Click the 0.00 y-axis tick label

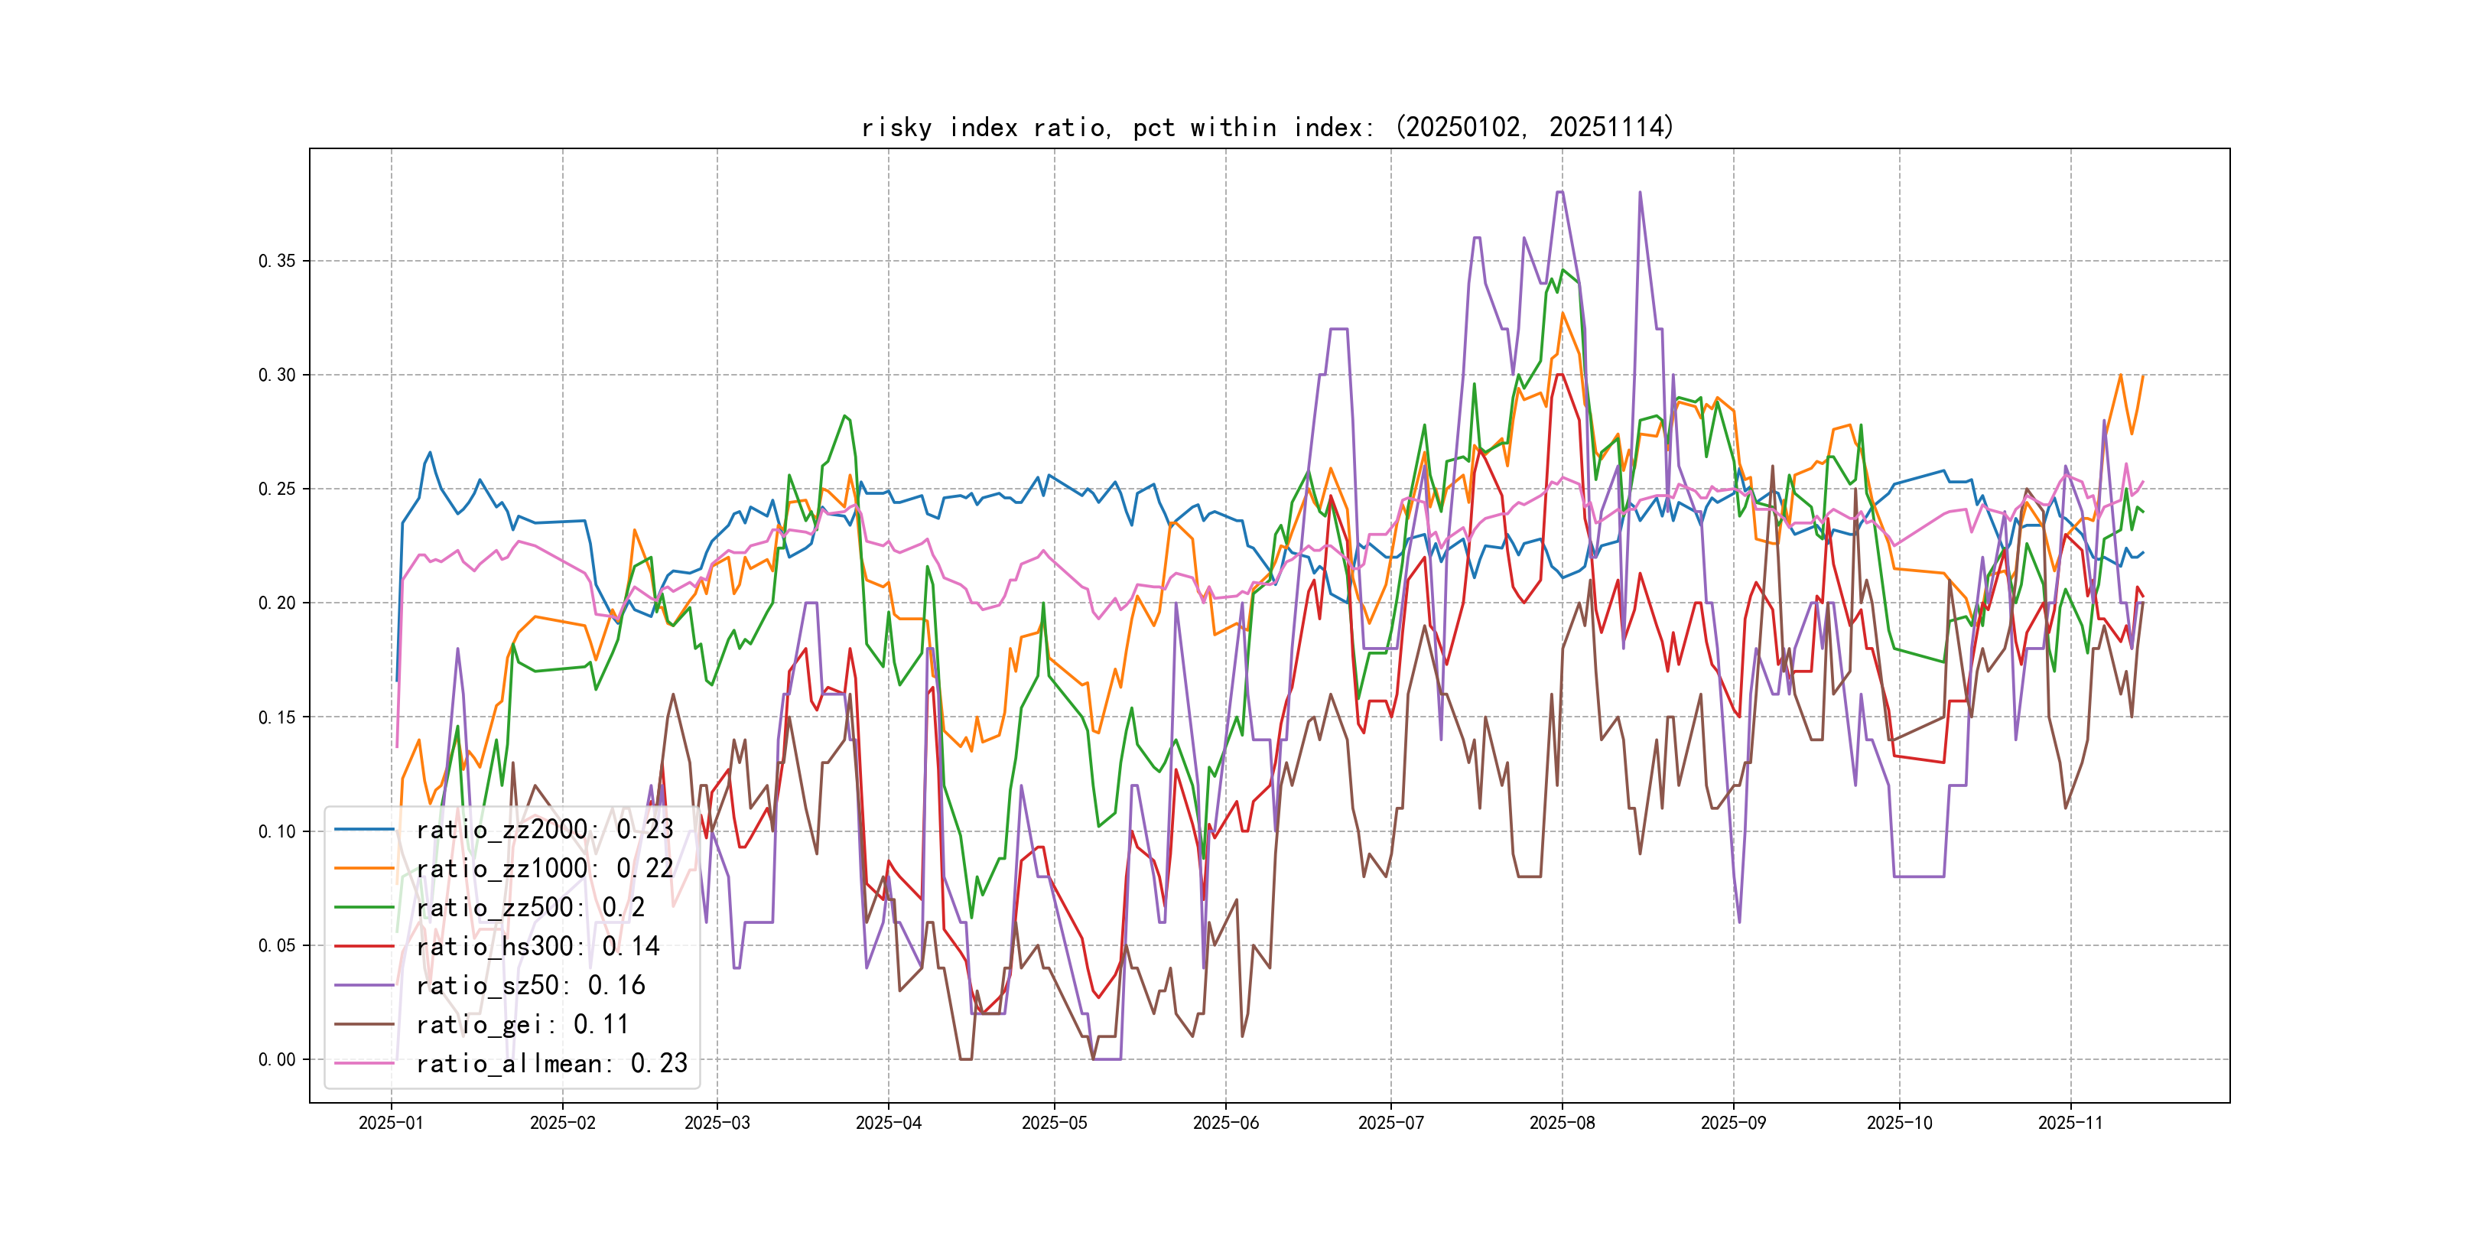click(277, 1059)
